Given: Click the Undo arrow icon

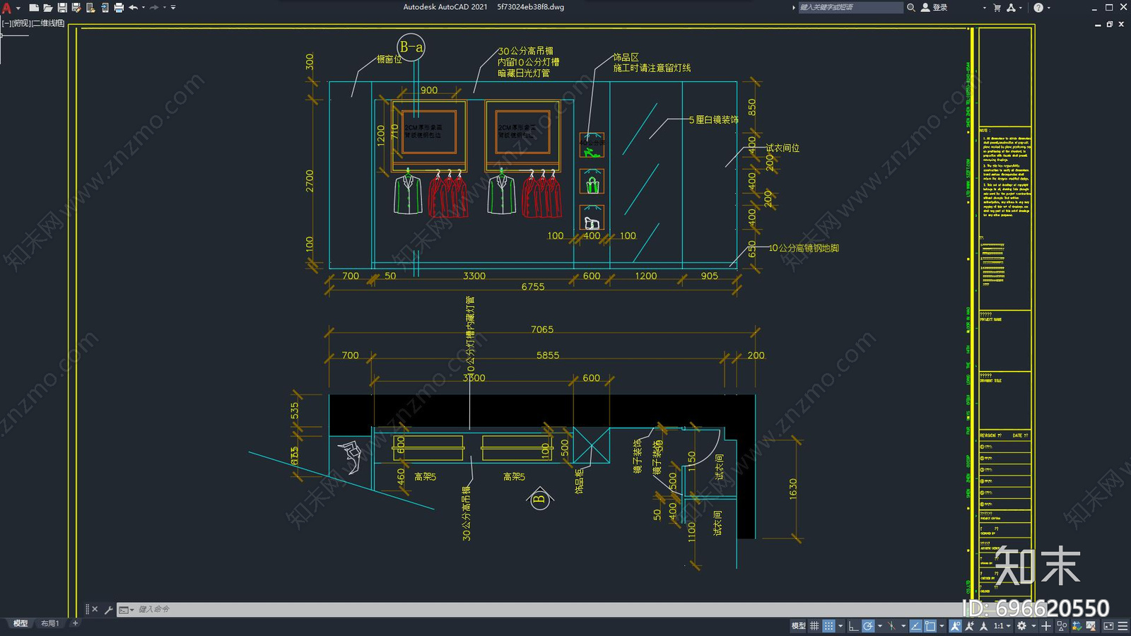Looking at the screenshot, I should 133,8.
